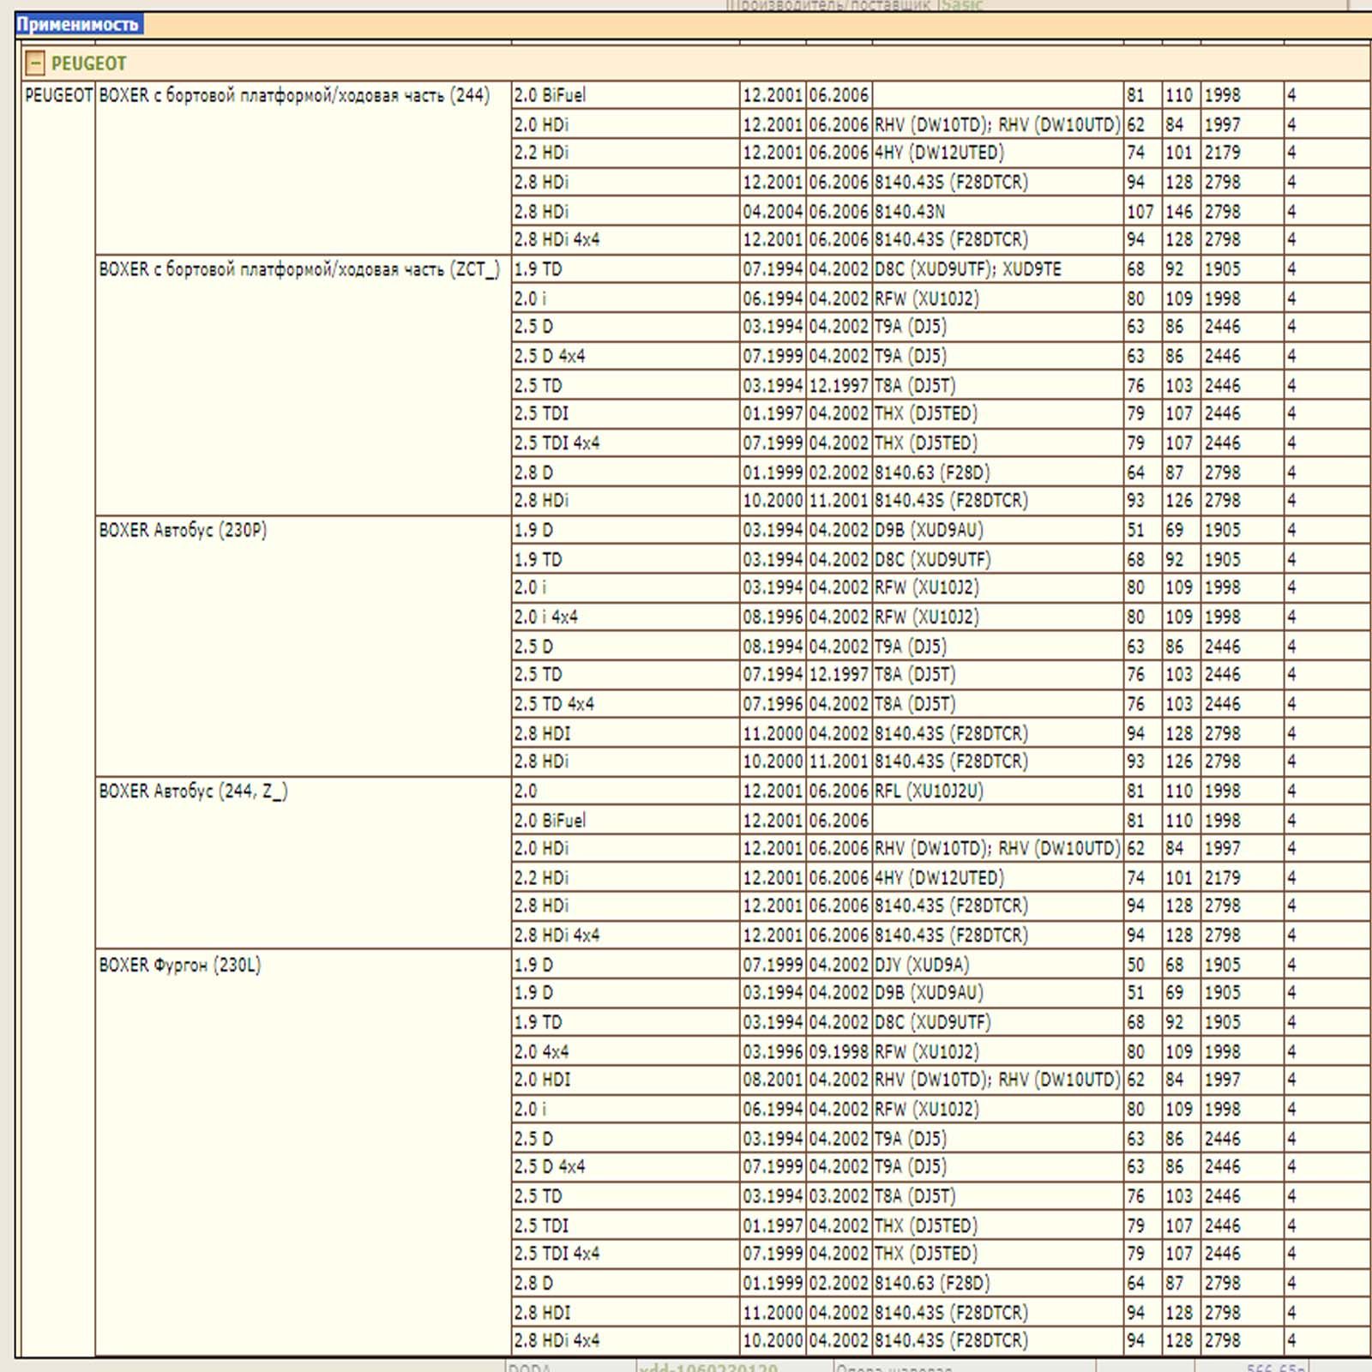Click 8140.63 (F28D) in бортовой платформой (ZCT_) section
1372x1372 pixels.
point(998,472)
